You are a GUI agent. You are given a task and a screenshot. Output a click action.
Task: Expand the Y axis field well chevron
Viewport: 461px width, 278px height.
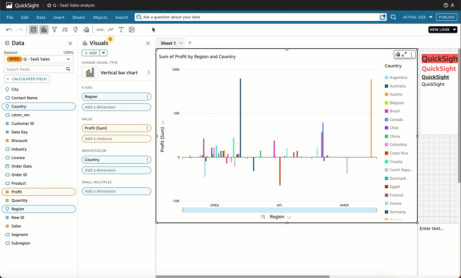pyautogui.click(x=163, y=123)
